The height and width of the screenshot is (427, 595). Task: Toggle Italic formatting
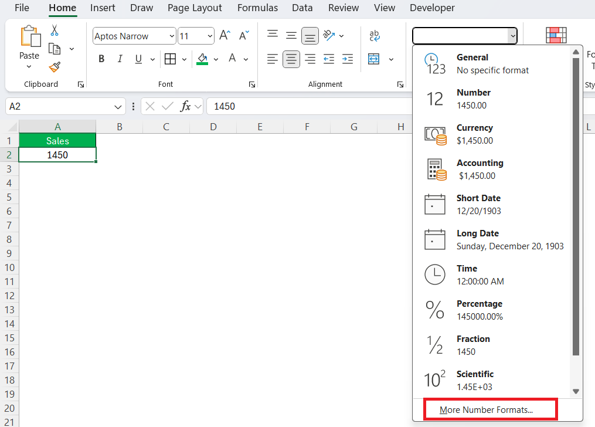click(120, 59)
